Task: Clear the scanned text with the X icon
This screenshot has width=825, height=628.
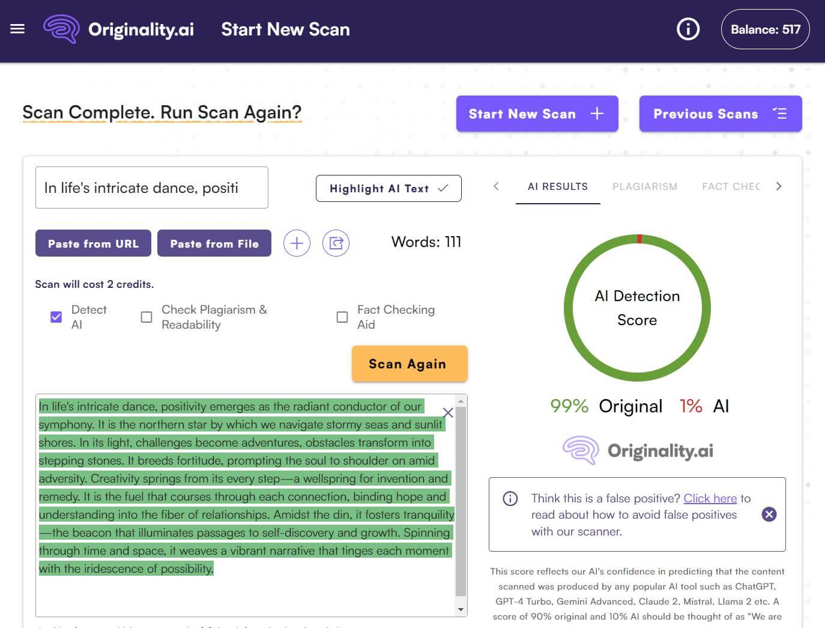Action: 448,412
